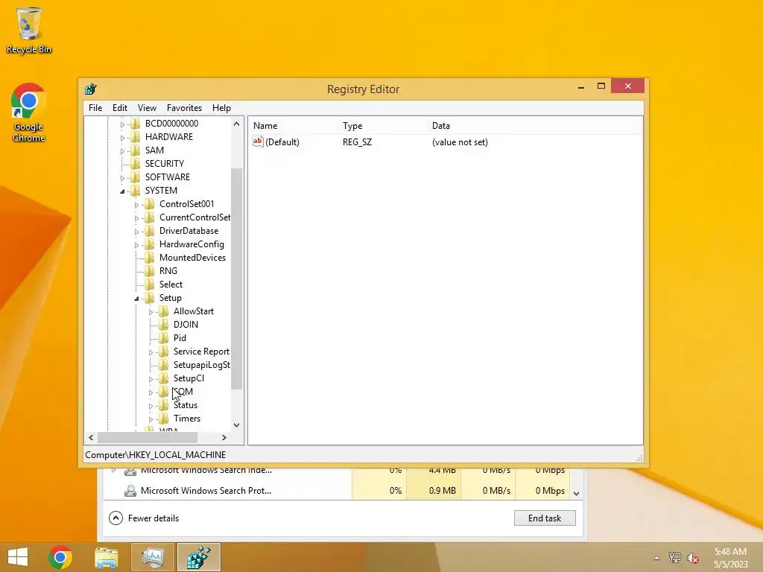Expand the ControlSet001 key

136,205
